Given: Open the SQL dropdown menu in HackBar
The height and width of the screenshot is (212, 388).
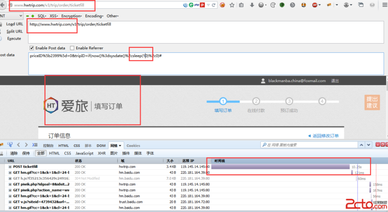Looking at the screenshot, I should 43,16.
